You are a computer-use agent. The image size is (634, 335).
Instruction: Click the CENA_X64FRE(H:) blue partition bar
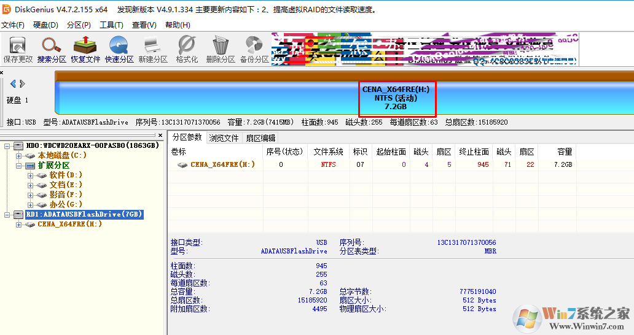[246, 98]
